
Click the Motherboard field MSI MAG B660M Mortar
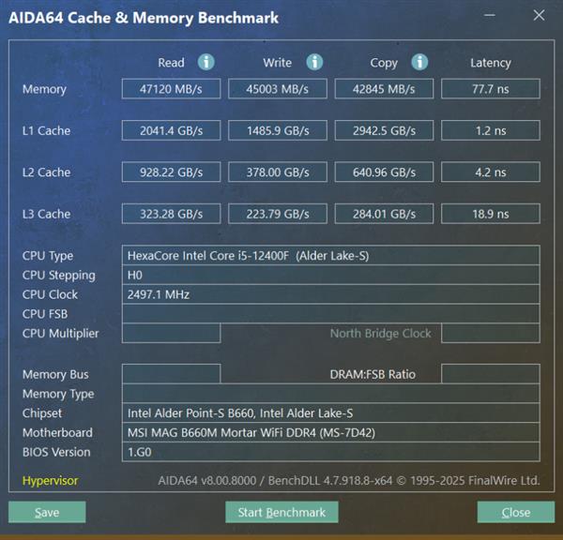(330, 432)
